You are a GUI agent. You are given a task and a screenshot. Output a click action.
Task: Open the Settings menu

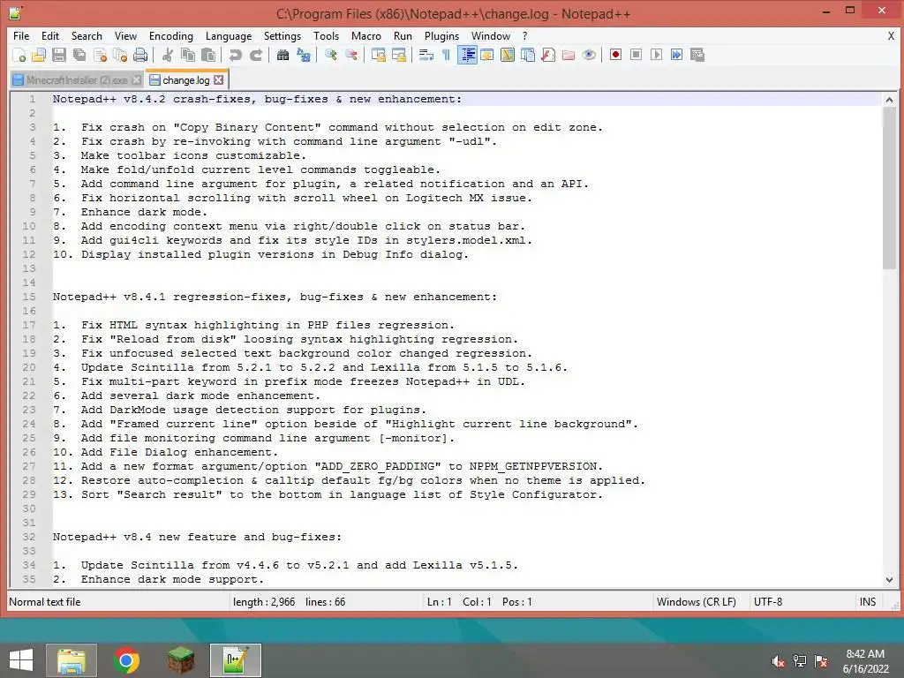pyautogui.click(x=282, y=35)
